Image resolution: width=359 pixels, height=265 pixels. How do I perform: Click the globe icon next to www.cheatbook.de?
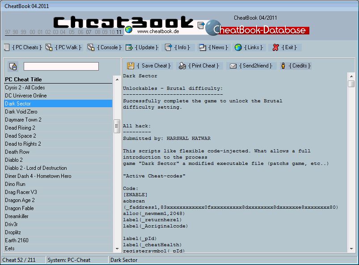click(x=129, y=29)
